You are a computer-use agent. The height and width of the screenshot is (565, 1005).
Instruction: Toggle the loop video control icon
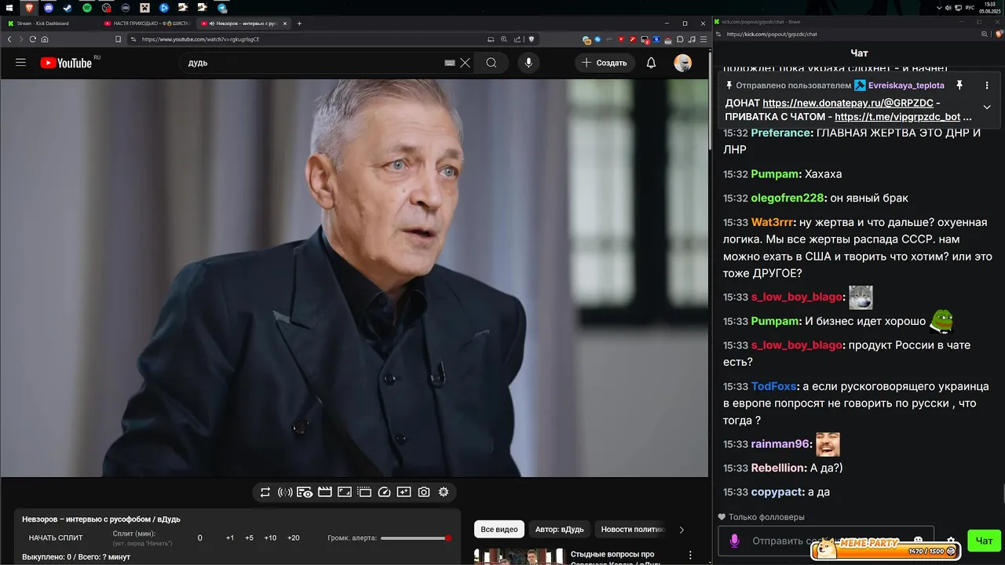tap(265, 492)
